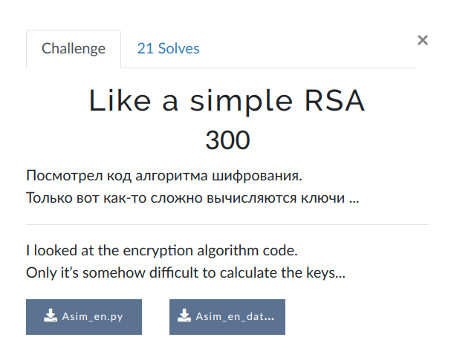Select the 300 points value
The height and width of the screenshot is (343, 457).
pos(227,140)
